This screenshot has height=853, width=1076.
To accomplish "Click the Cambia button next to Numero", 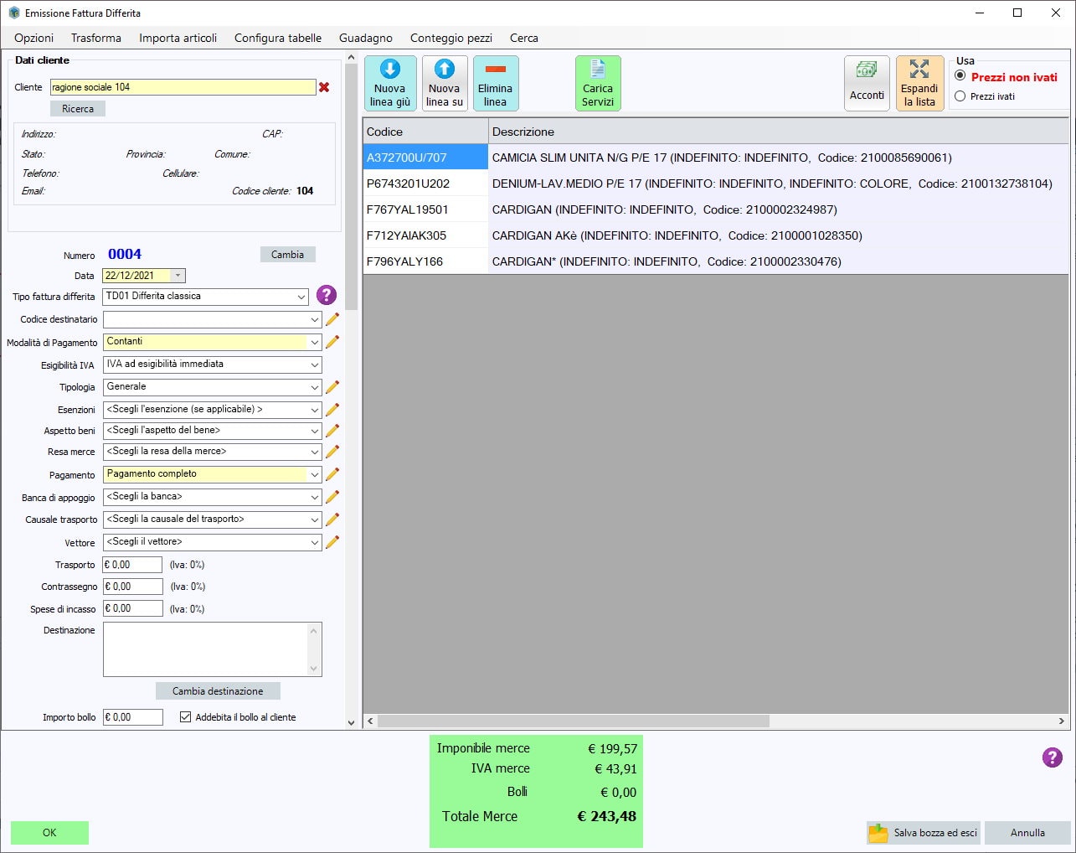I will [x=287, y=255].
